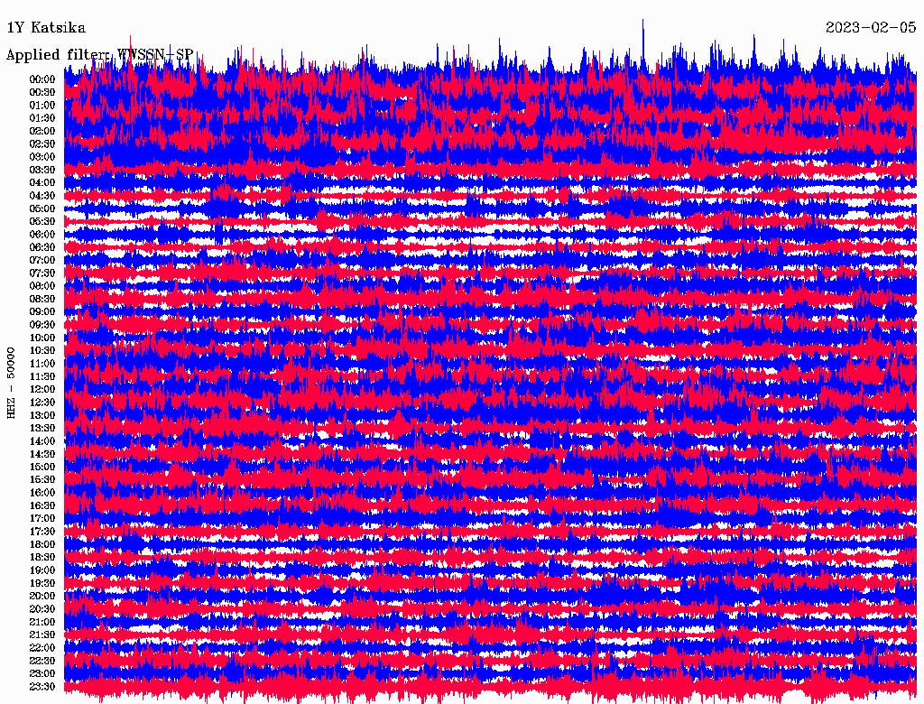Select the 00:00 time row label
The height and width of the screenshot is (704, 924).
tap(42, 79)
